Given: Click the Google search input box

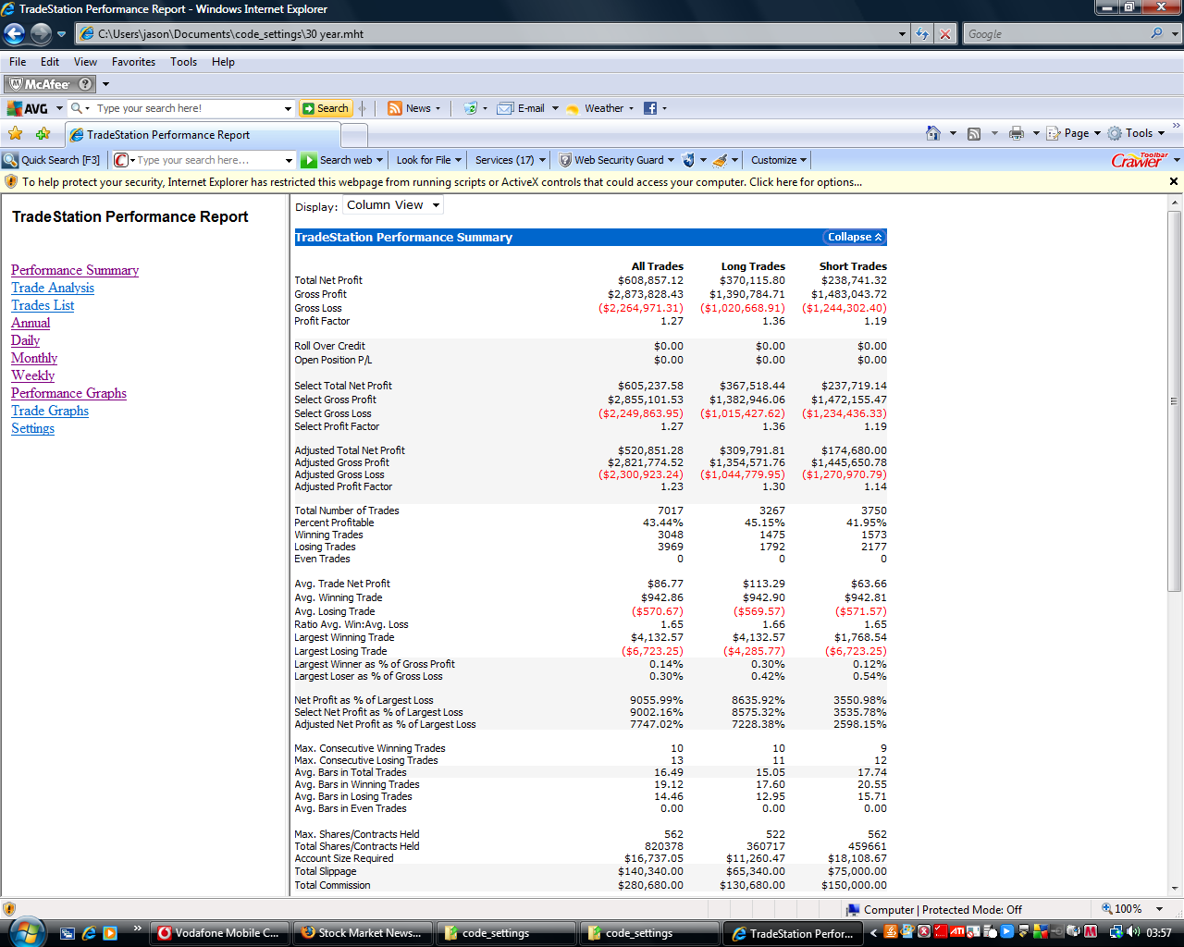Looking at the screenshot, I should click(1054, 34).
